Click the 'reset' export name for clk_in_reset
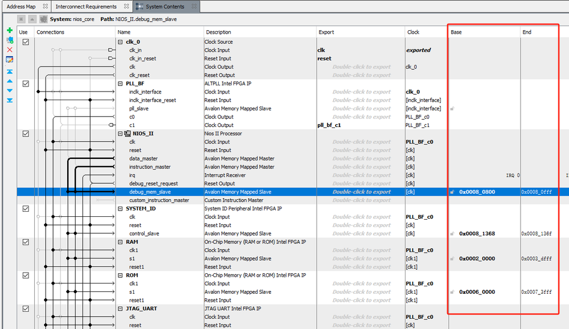Image resolution: width=569 pixels, height=329 pixels. (325, 59)
